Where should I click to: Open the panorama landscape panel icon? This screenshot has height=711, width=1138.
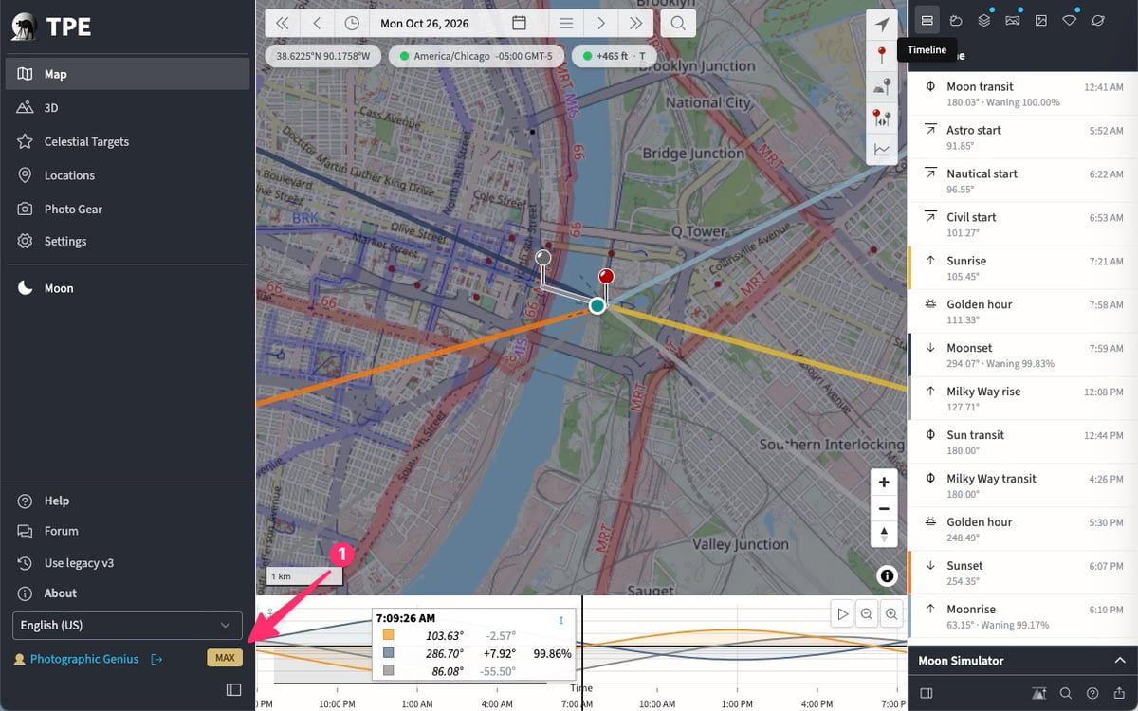(1013, 20)
